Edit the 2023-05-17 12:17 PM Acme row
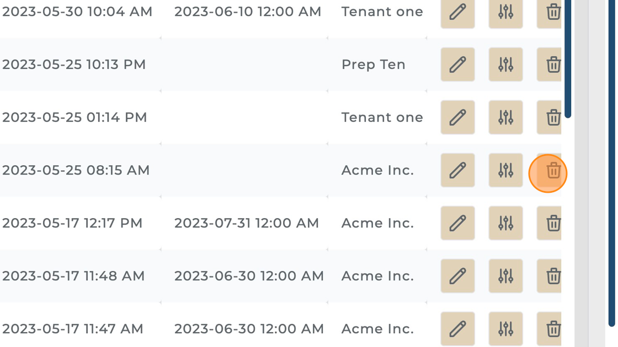This screenshot has width=618, height=347. pos(457,223)
